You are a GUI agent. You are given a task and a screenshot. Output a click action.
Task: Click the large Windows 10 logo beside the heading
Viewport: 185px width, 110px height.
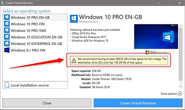click(x=74, y=19)
